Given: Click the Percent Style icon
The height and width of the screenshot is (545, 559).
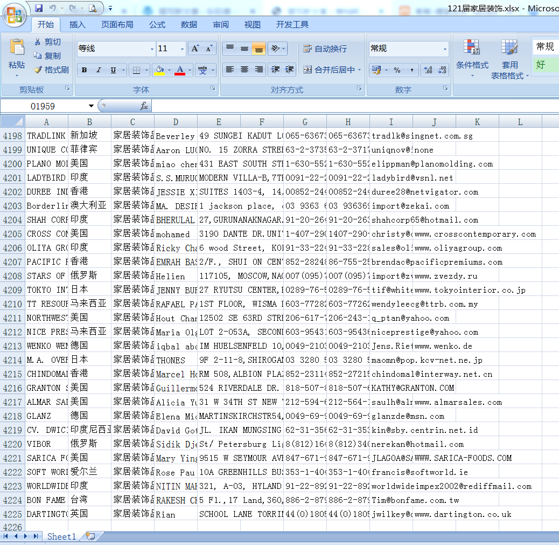Looking at the screenshot, I should click(397, 70).
